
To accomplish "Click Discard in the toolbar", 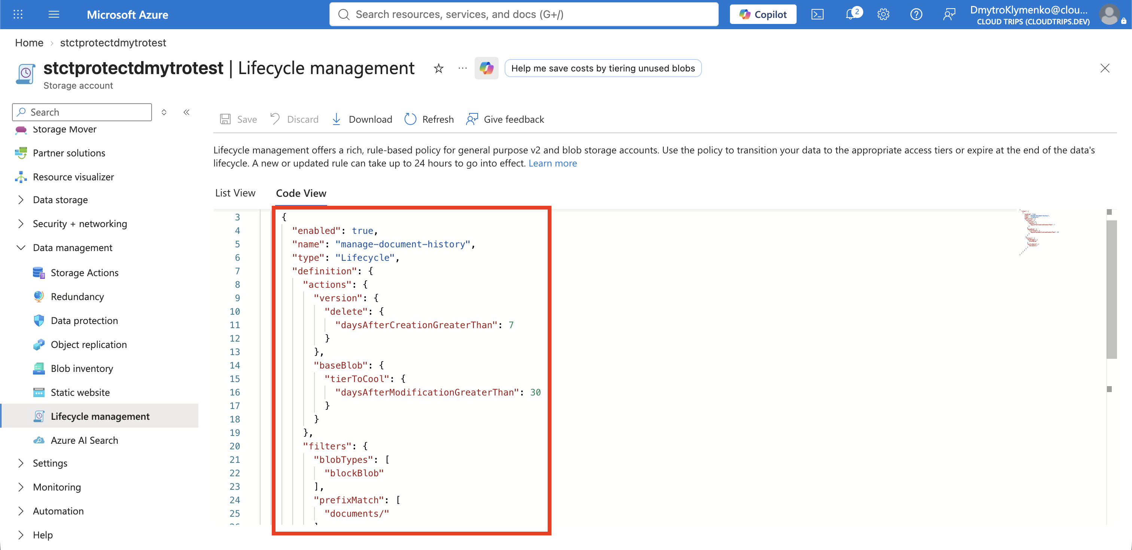I will pyautogui.click(x=295, y=119).
